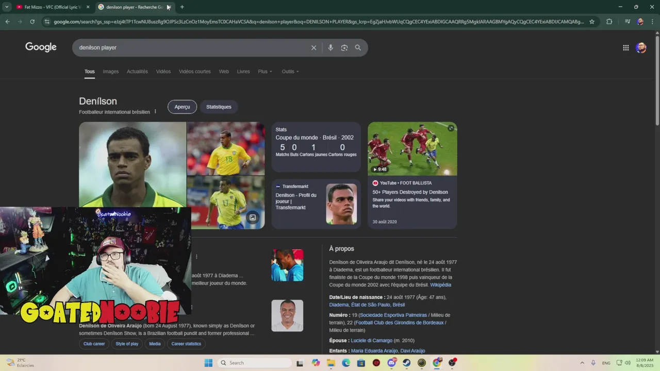Open the Wikipédia link in À propos
660x371 pixels.
(440, 285)
